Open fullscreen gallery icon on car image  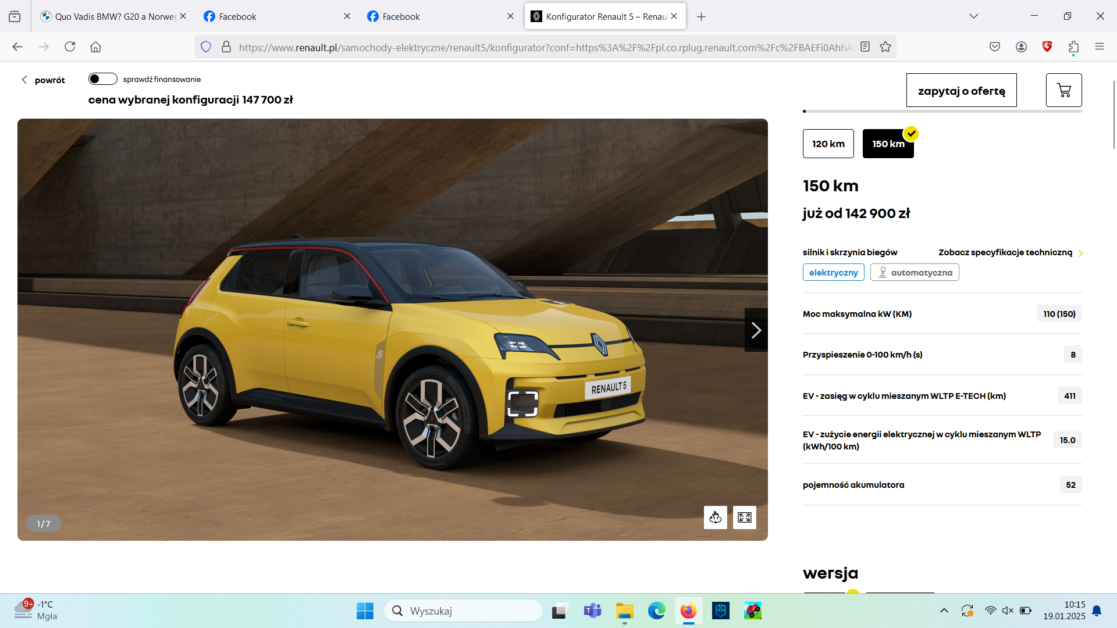point(744,517)
